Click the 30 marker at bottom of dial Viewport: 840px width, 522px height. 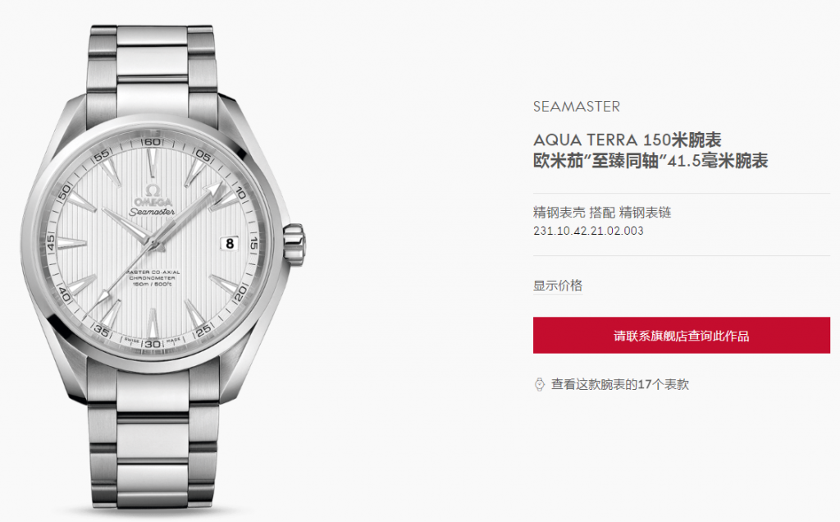click(153, 344)
